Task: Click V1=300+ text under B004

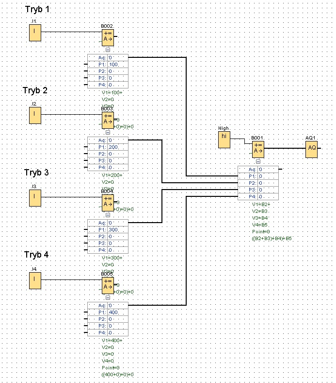Action: point(112,258)
